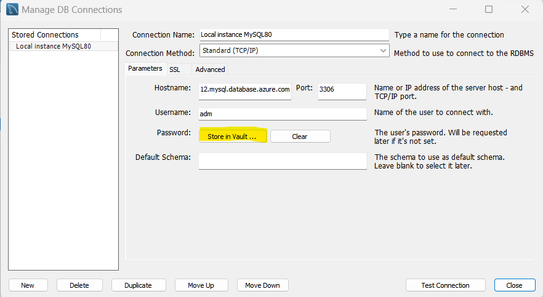Click into the Port field
Viewport: 543px width, 297px height.
point(342,91)
